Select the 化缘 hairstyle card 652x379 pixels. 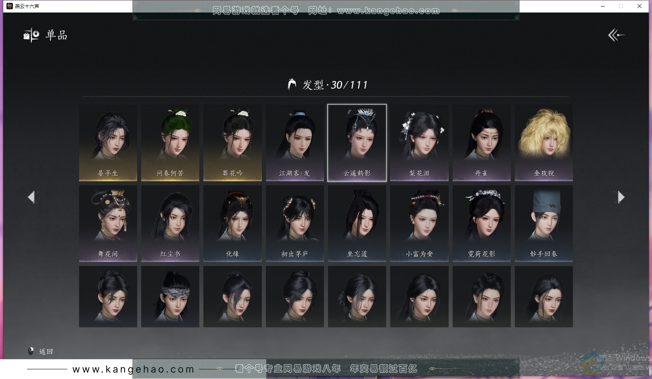coord(232,224)
